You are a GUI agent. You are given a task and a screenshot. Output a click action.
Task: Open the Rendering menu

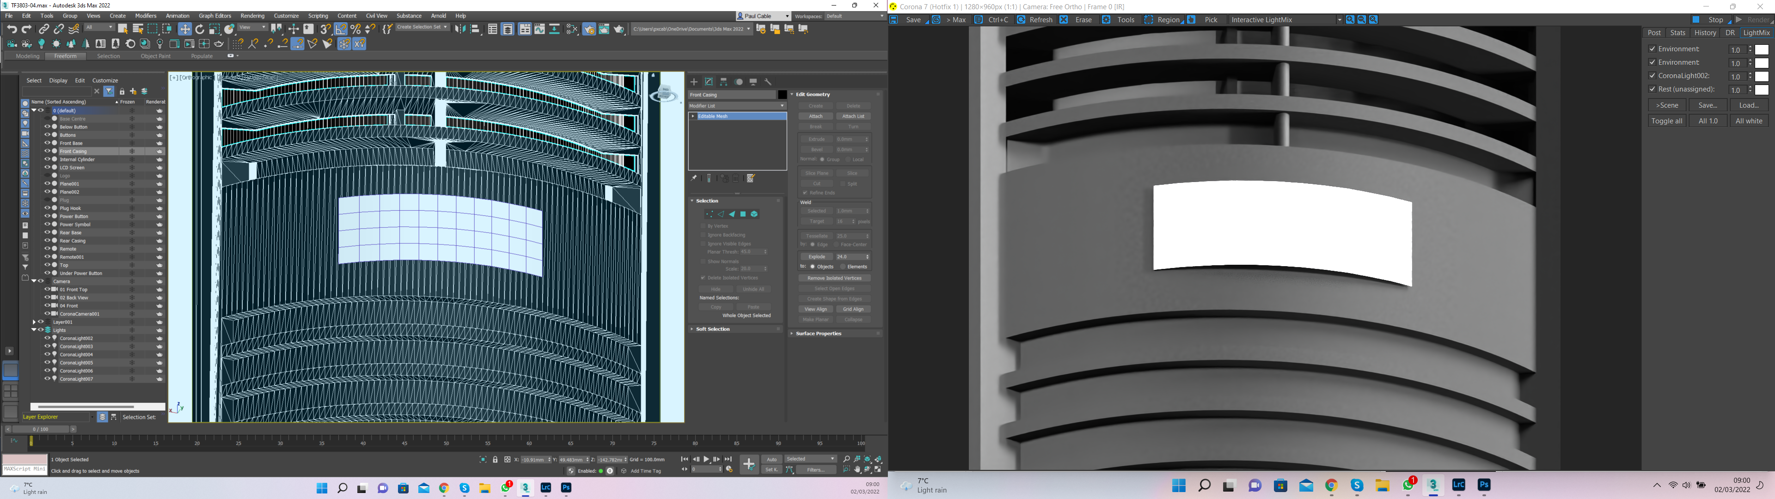click(x=252, y=15)
